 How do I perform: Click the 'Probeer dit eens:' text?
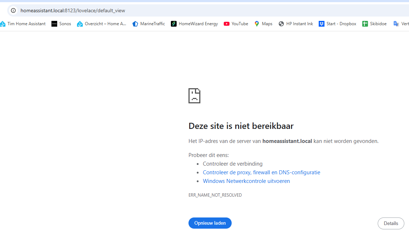(x=209, y=155)
